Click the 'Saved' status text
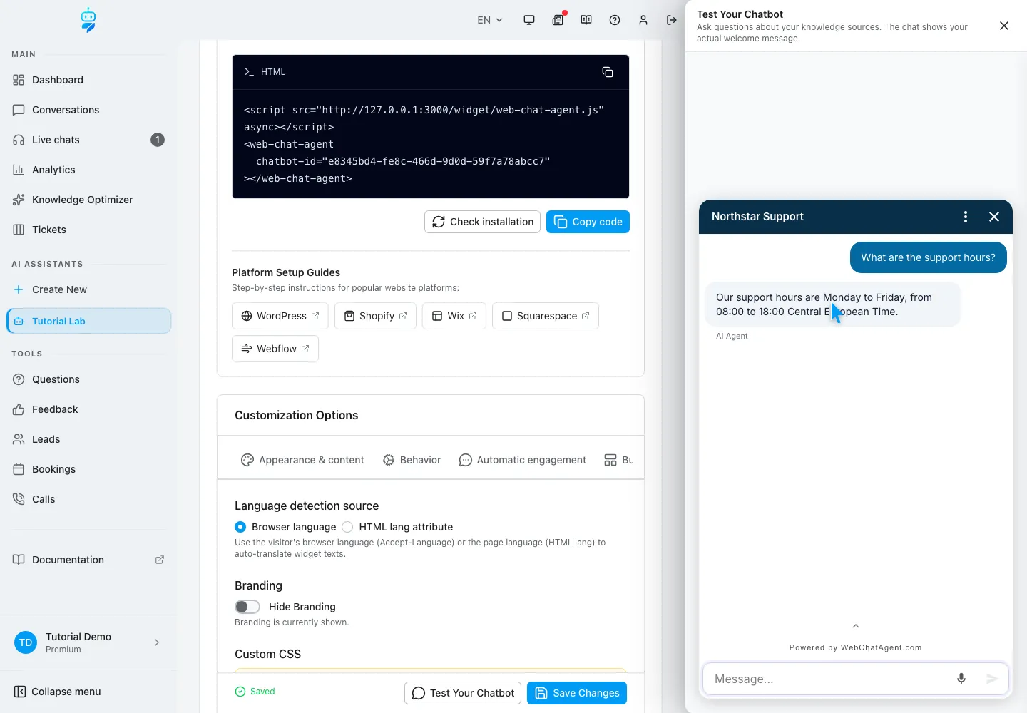The height and width of the screenshot is (713, 1027). 262,692
